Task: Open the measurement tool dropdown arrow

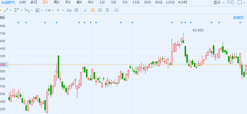Action: tap(42, 10)
